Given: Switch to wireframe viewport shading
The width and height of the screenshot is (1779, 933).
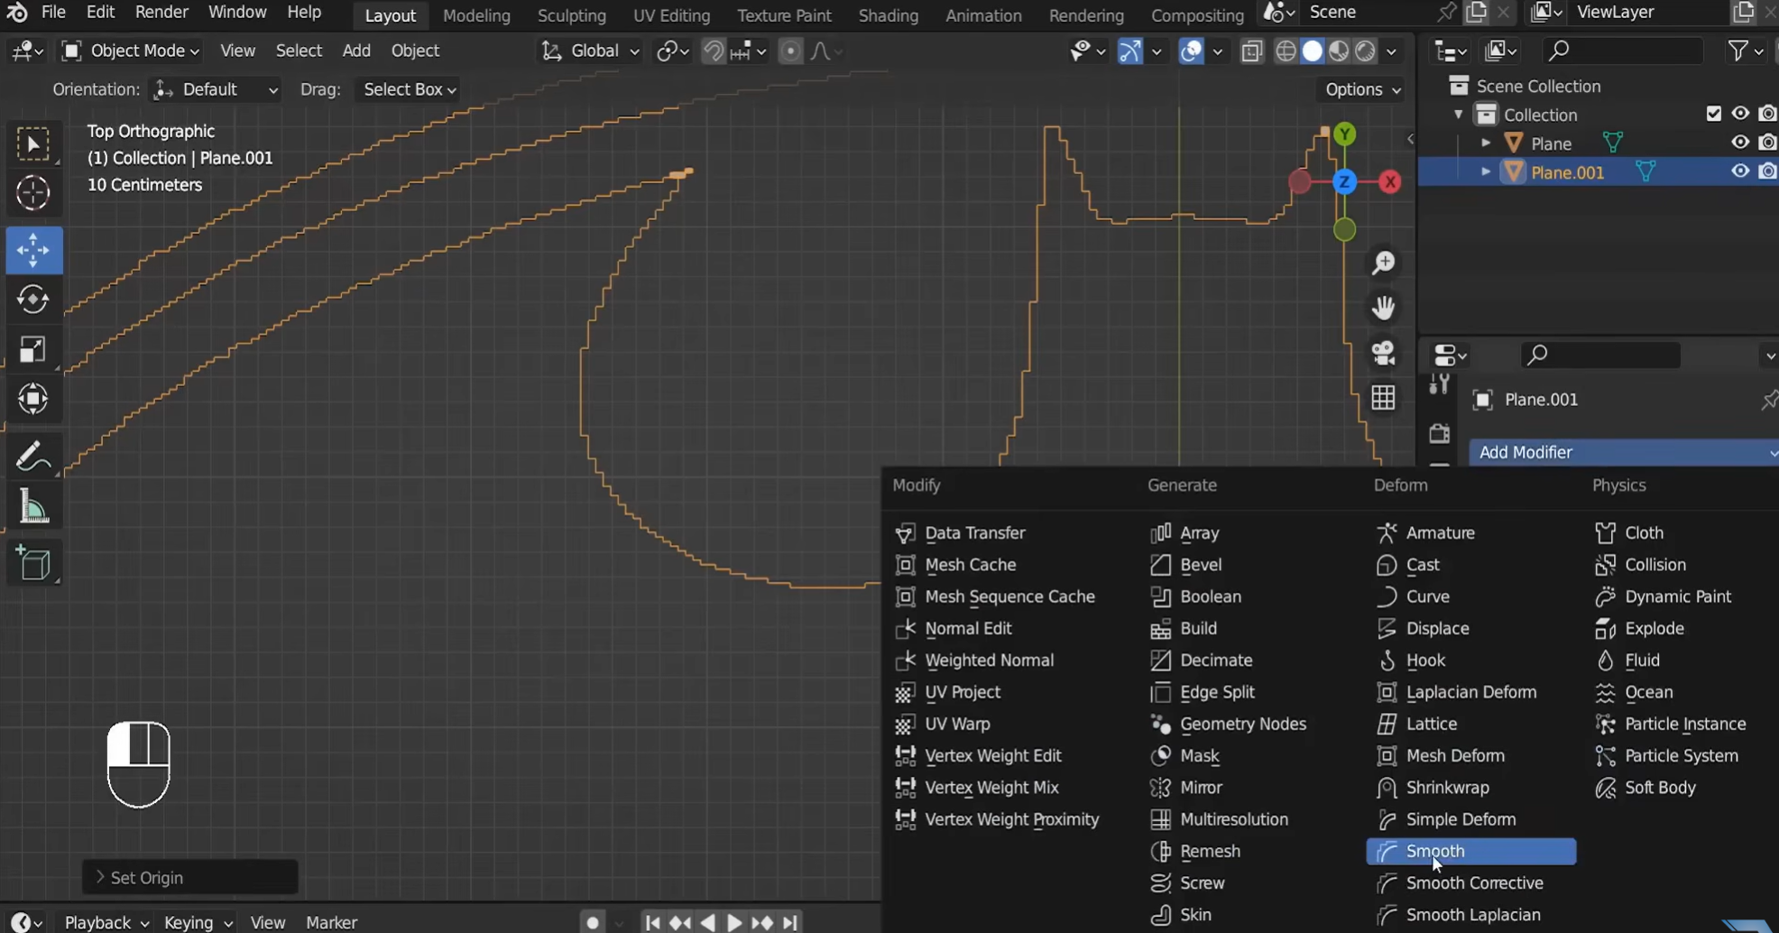Looking at the screenshot, I should point(1286,51).
